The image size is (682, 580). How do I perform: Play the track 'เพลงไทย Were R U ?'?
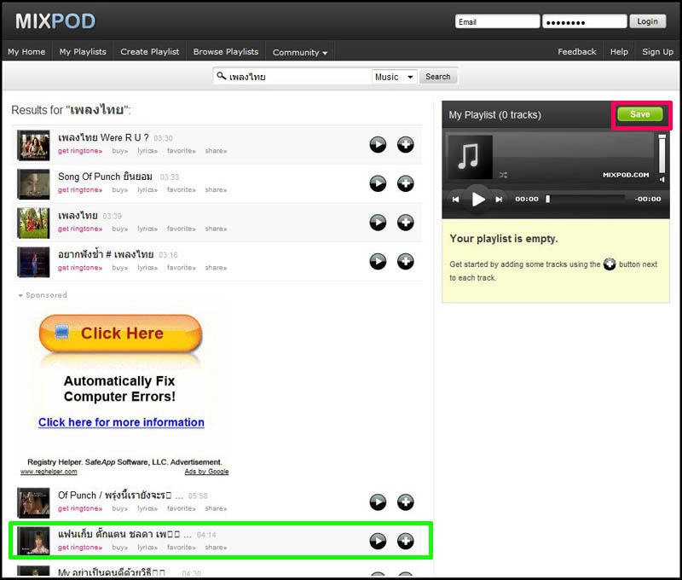point(378,144)
